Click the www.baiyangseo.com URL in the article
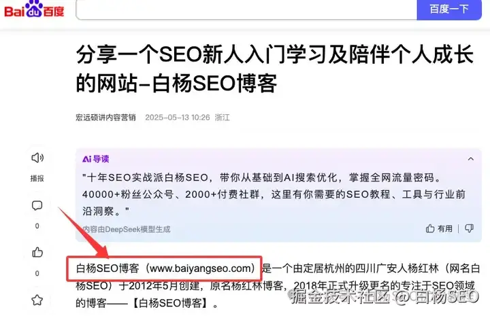 (x=201, y=268)
